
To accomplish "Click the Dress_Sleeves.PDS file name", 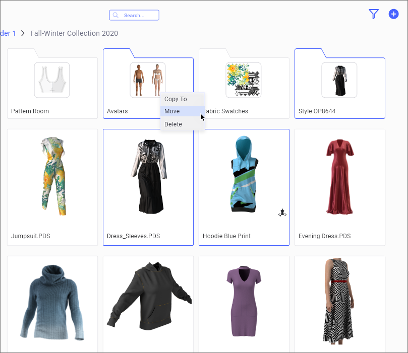I will (x=133, y=236).
